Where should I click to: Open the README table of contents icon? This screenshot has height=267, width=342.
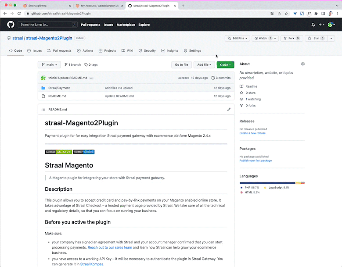(x=43, y=109)
